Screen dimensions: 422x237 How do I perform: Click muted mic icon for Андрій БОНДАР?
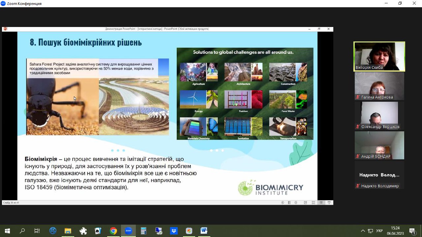pyautogui.click(x=358, y=156)
